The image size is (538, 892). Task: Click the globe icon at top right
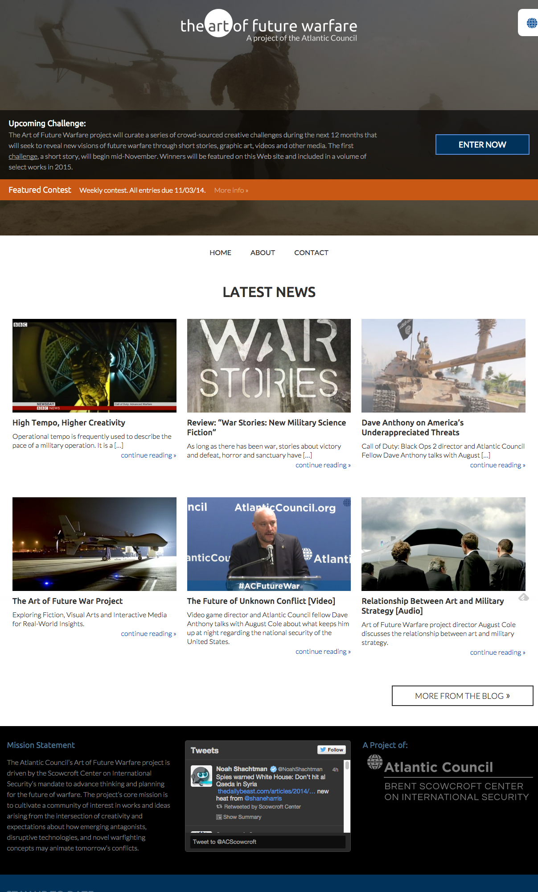click(x=531, y=23)
